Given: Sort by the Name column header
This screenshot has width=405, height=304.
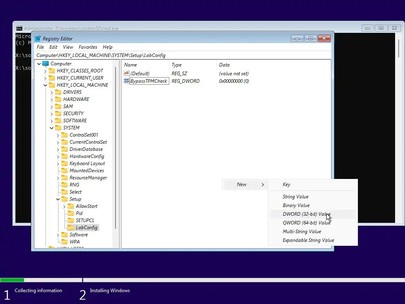Looking at the screenshot, I should 145,65.
